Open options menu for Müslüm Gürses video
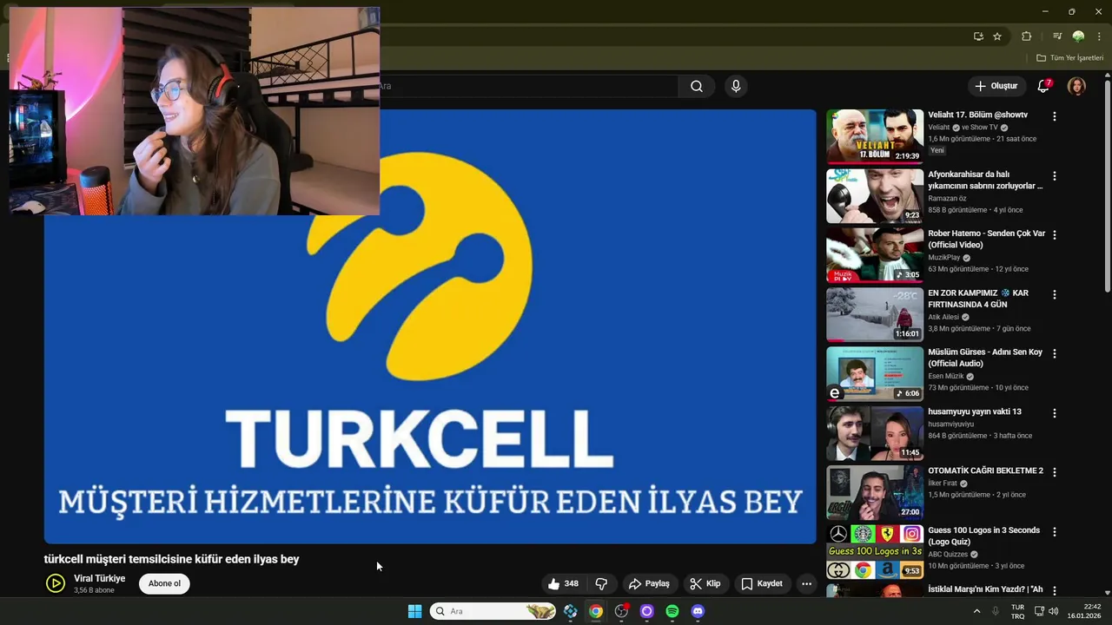Screen dimensions: 1112x625 click(1055, 353)
